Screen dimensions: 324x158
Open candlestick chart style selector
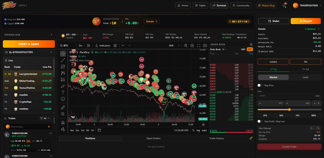88,46
